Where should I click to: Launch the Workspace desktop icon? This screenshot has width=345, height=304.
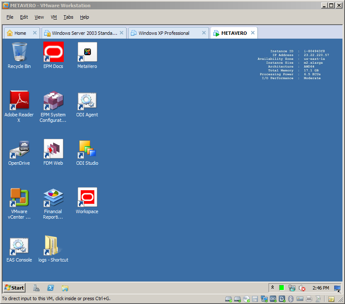[87, 198]
